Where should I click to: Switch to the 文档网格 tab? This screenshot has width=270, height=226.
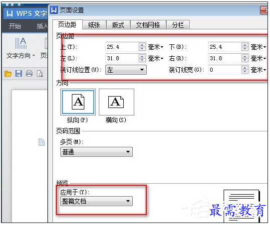pos(148,25)
